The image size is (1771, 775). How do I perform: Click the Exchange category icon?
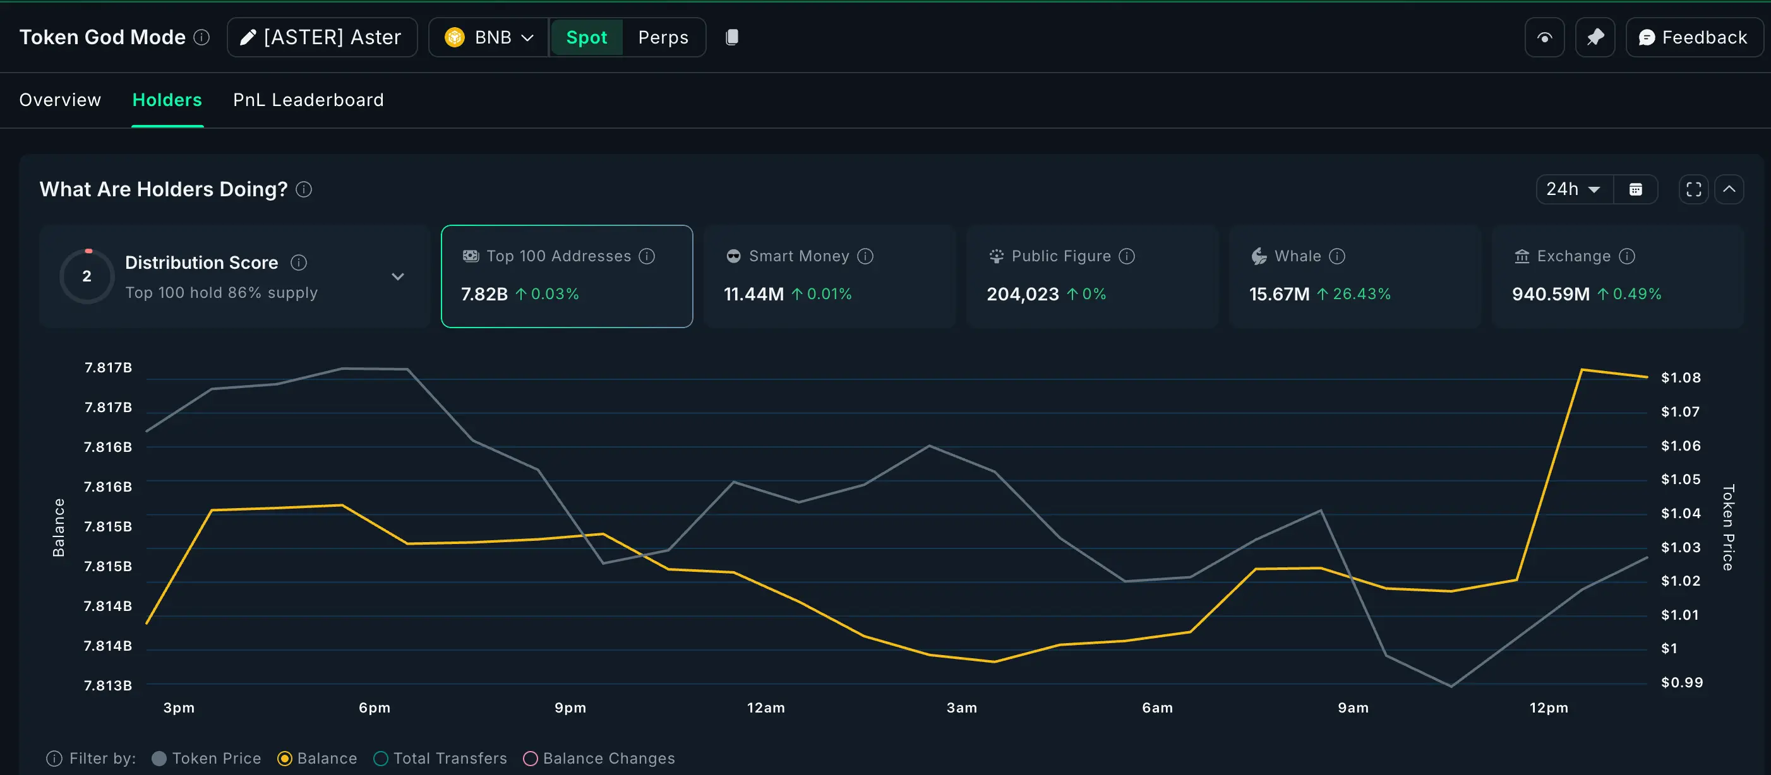(x=1521, y=256)
